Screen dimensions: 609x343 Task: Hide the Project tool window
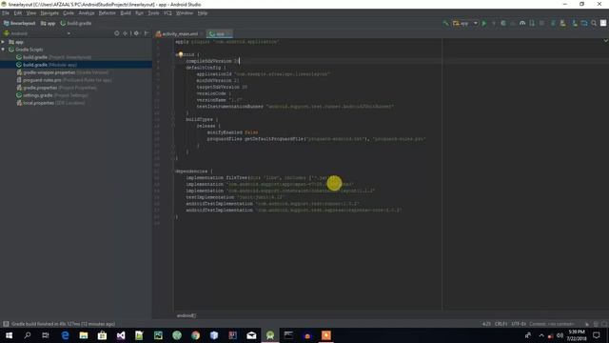(x=147, y=33)
